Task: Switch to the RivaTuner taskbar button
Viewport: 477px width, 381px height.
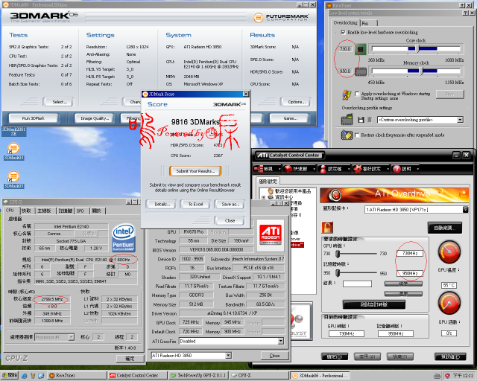Action: (77, 376)
